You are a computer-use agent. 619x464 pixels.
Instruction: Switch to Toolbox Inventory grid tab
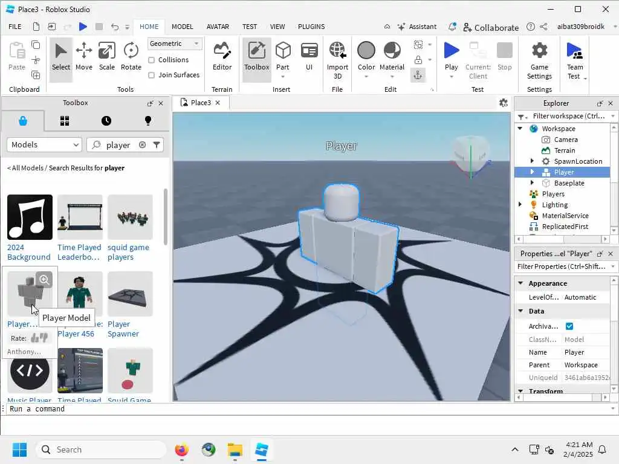tap(65, 121)
